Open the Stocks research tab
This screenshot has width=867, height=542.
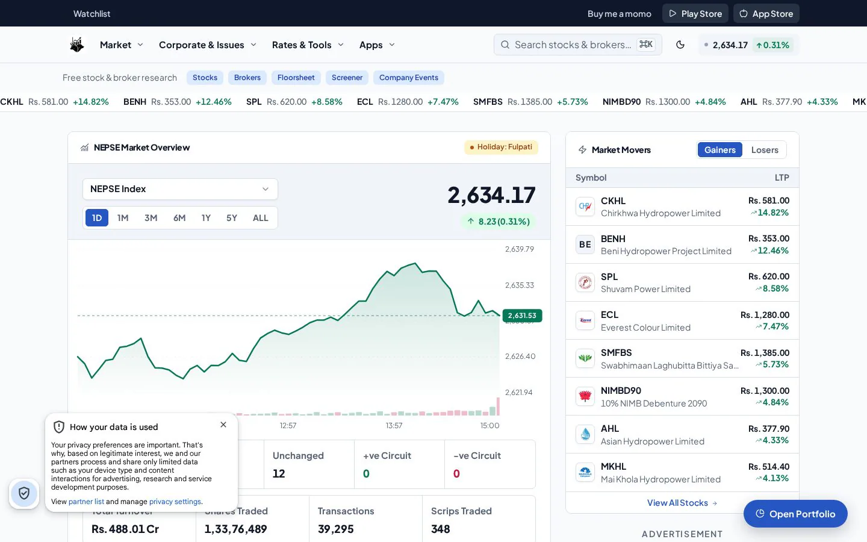205,78
